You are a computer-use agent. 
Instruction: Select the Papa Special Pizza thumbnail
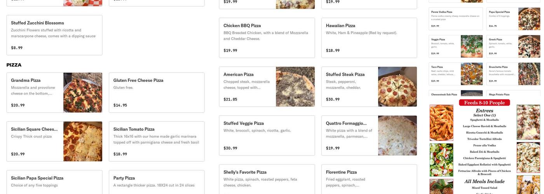pyautogui.click(x=529, y=19)
